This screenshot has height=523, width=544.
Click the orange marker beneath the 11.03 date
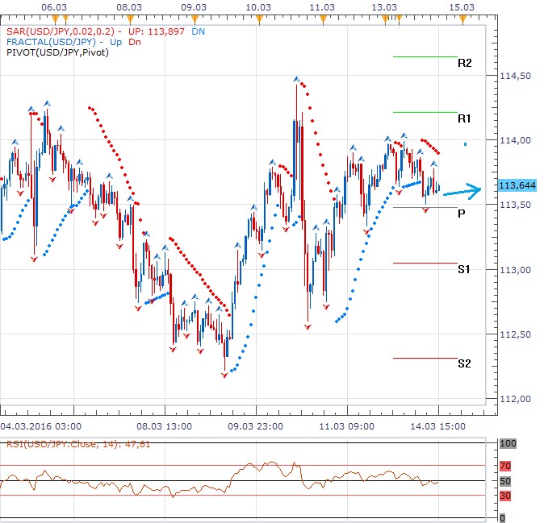pyautogui.click(x=322, y=18)
